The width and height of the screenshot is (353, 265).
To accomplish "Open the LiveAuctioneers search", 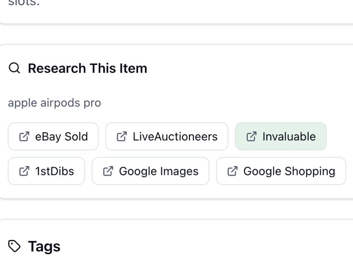I will pos(166,136).
